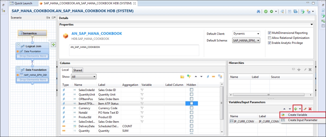Toggle the Enable Analytic Privilege checkbox
This screenshot has height=137, width=326.
click(270, 43)
